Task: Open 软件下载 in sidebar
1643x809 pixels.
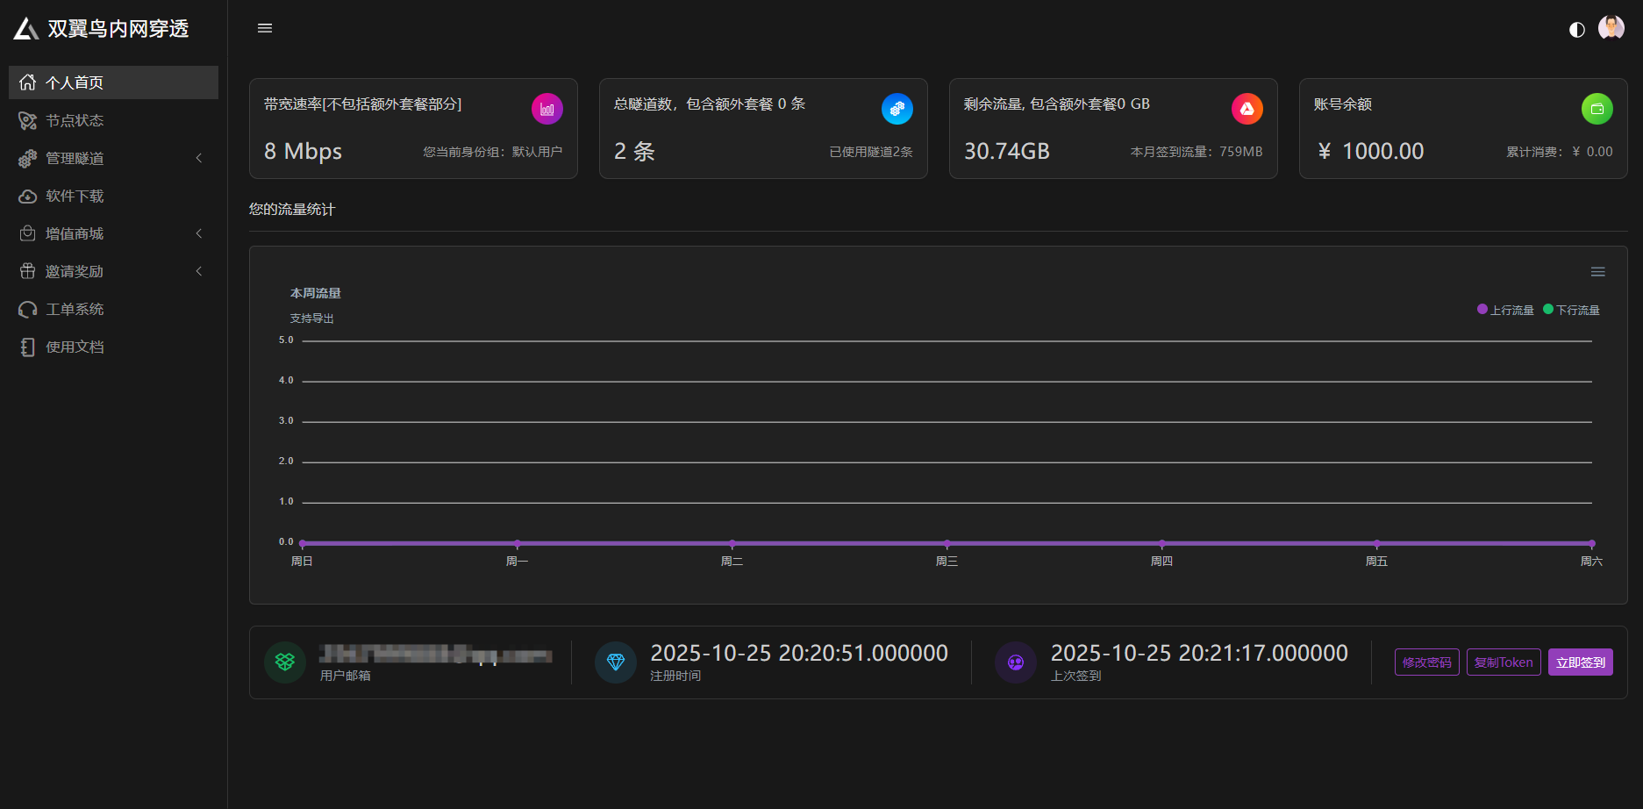Action: tap(75, 196)
